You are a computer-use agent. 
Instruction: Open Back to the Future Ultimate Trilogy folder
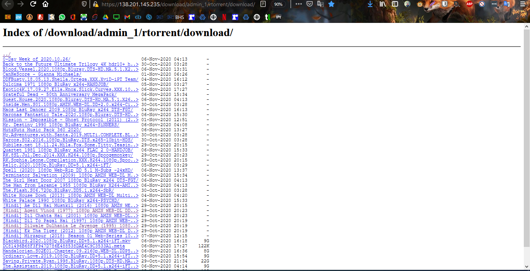coord(71,64)
